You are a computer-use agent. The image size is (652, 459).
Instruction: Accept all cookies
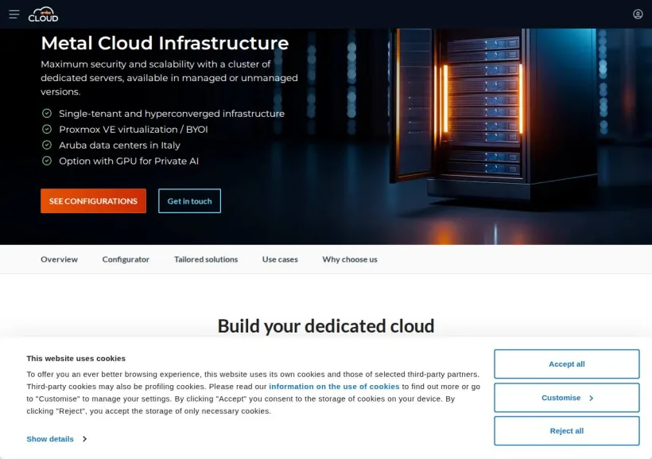point(566,364)
